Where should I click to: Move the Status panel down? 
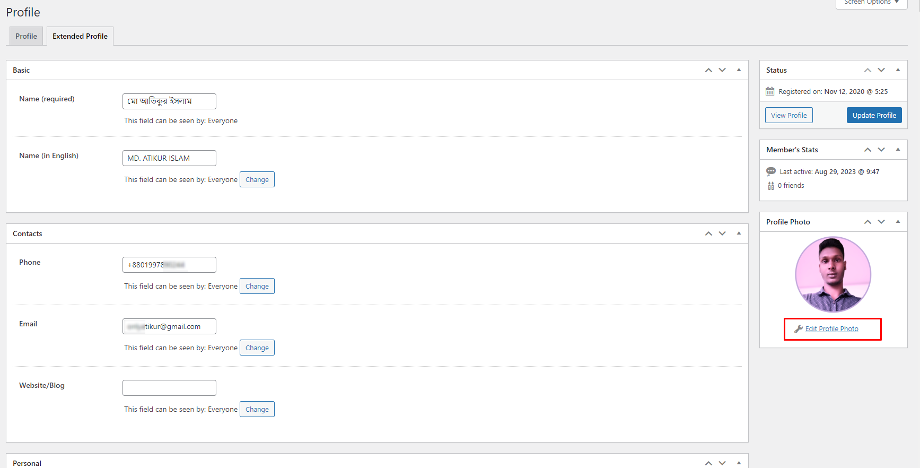[x=881, y=70]
